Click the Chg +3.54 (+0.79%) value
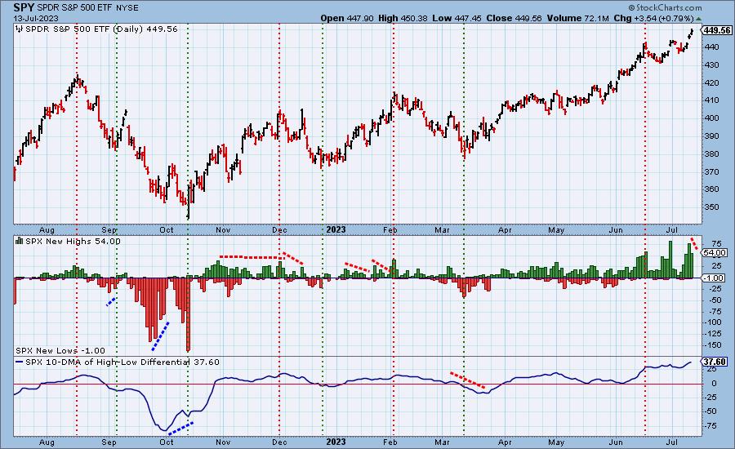This screenshot has width=735, height=449. tap(653, 18)
